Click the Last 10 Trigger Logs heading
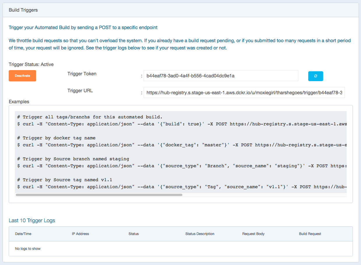 [32, 220]
